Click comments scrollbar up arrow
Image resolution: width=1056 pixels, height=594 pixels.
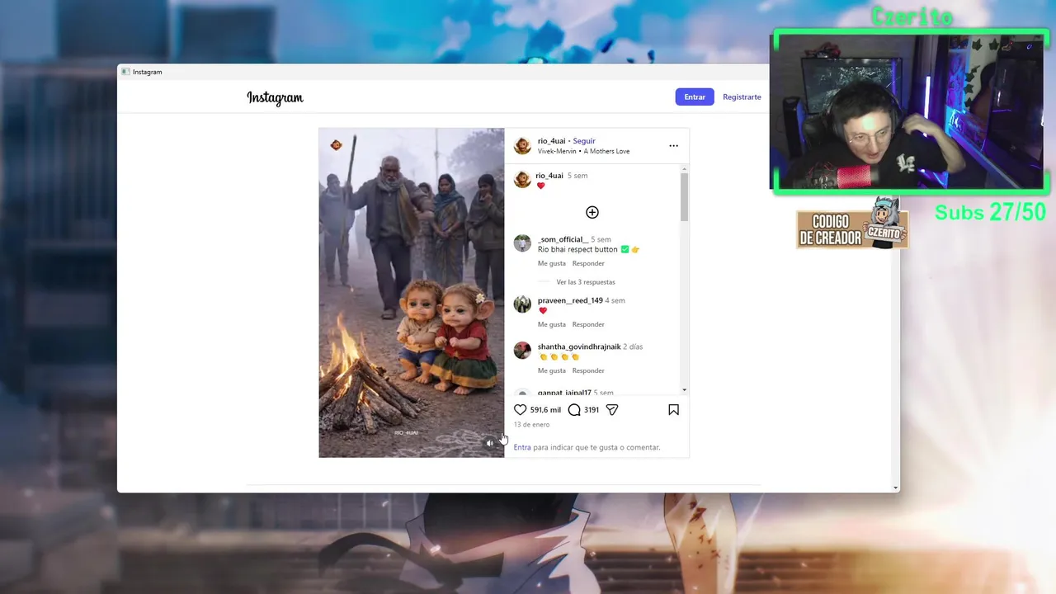684,169
